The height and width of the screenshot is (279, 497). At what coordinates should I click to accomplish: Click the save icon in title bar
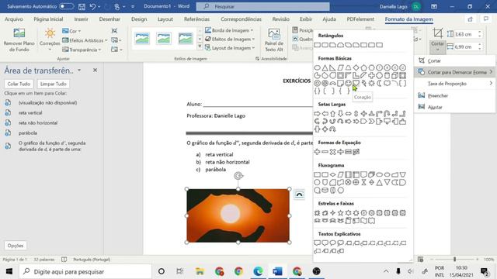pyautogui.click(x=82, y=6)
